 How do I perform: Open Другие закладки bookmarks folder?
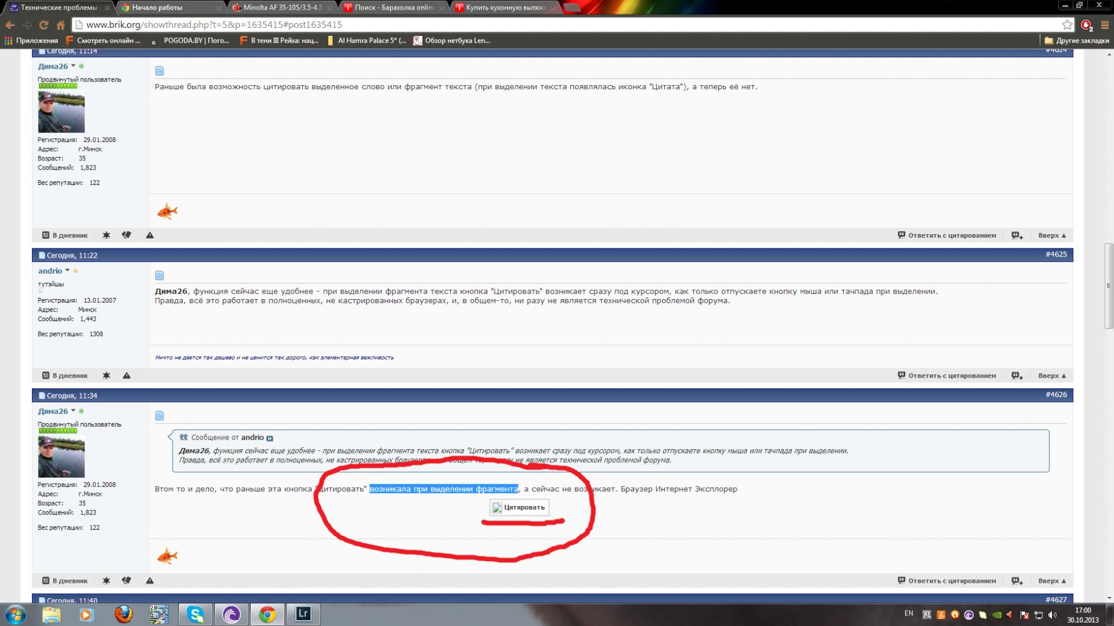(1077, 41)
